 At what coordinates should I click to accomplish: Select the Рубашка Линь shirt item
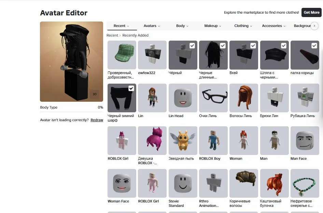click(x=305, y=98)
